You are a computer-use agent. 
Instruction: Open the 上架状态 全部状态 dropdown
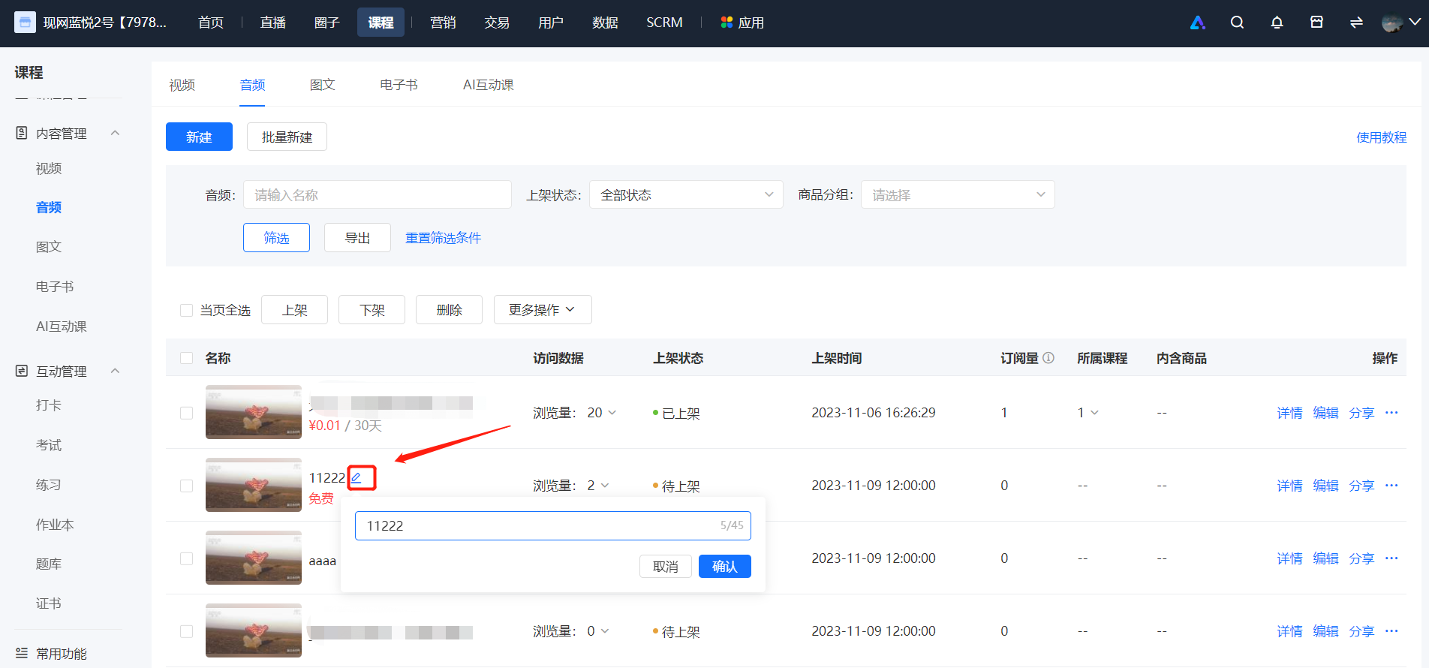pyautogui.click(x=686, y=194)
